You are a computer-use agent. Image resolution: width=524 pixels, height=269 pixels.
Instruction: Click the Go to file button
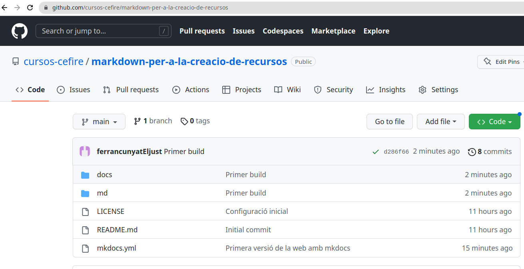(389, 121)
